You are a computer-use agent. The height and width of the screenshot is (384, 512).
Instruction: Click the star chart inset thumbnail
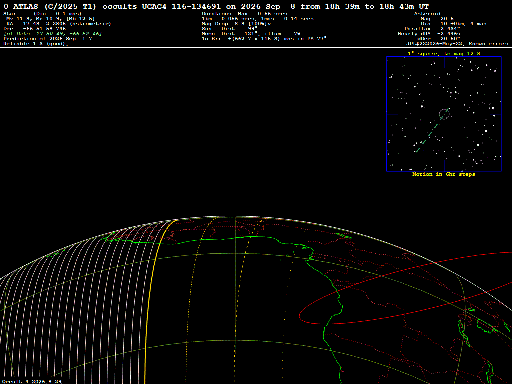[444, 114]
